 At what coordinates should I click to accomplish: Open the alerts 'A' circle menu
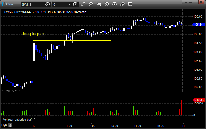pyautogui.click(x=115, y=4)
